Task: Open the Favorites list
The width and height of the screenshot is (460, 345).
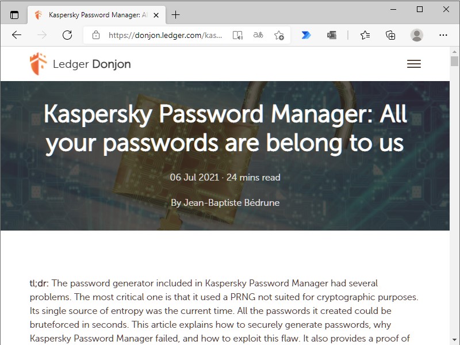Action: click(365, 35)
